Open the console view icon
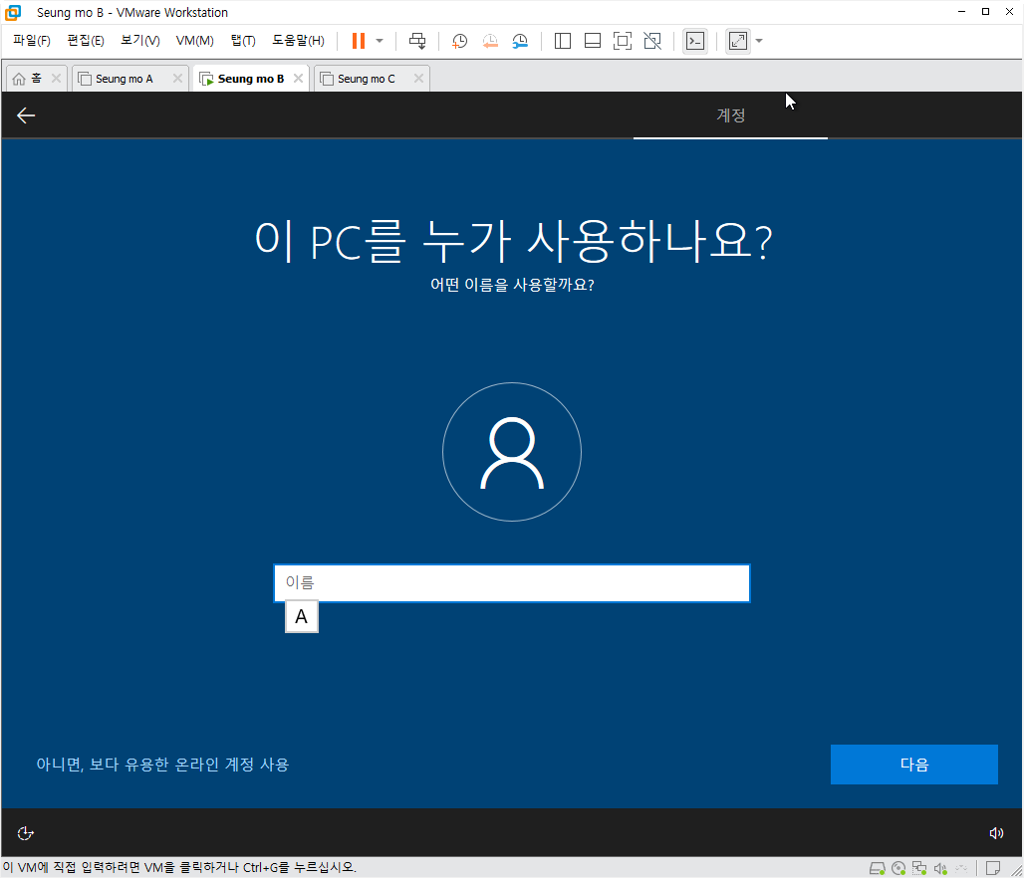This screenshot has height=878, width=1024. click(x=695, y=41)
